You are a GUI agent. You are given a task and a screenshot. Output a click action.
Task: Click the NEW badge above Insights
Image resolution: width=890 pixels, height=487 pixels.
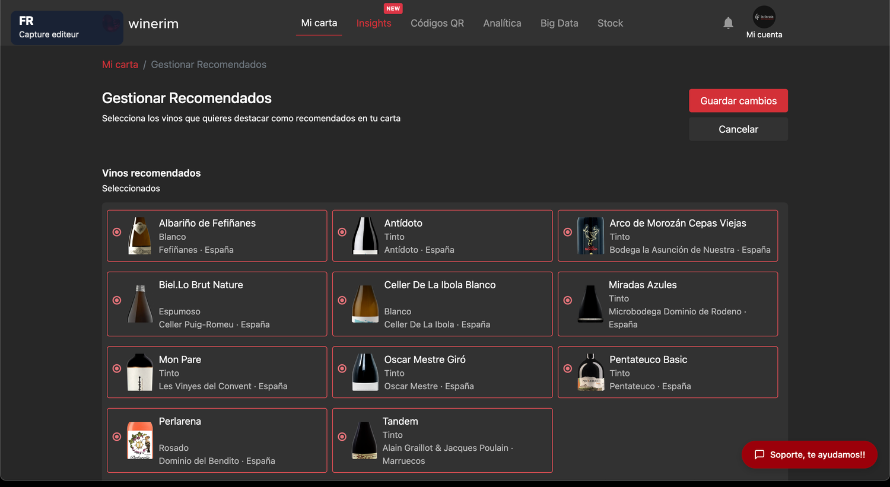pyautogui.click(x=393, y=8)
